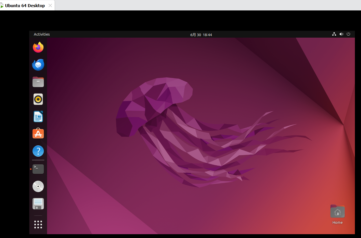Open the Help question mark icon
Screen dimensions: 361x238
(38, 151)
